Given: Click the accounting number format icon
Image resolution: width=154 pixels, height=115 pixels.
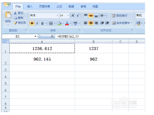Looking at the screenshot, I should (x=138, y=23).
